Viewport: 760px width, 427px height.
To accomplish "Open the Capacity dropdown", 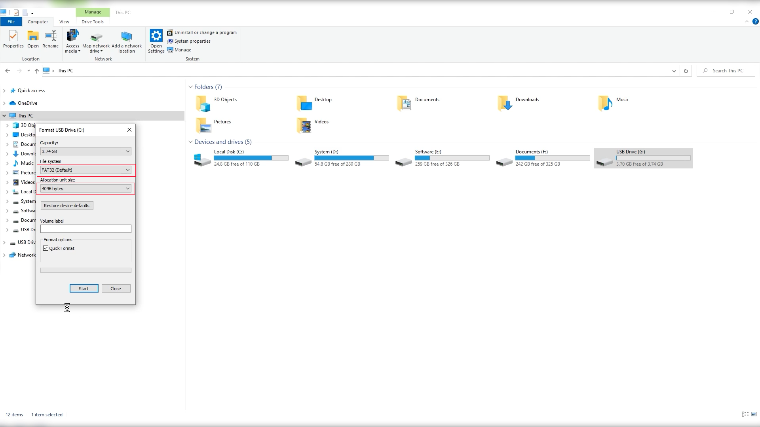I will (x=86, y=151).
